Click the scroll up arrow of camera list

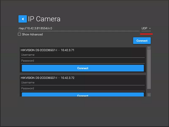149,48
